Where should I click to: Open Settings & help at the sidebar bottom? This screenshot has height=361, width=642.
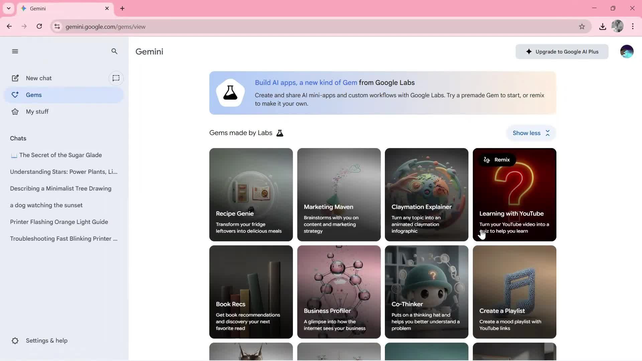click(x=39, y=340)
